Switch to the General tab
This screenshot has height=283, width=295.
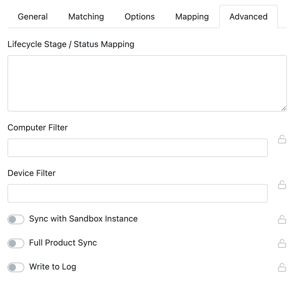(x=32, y=16)
